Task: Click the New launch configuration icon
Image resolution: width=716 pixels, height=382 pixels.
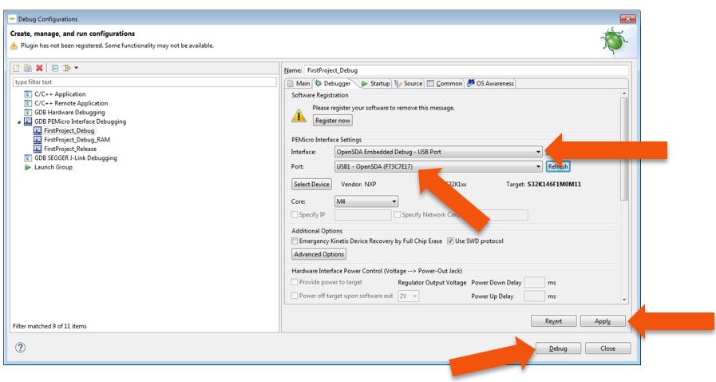Action: tap(16, 68)
